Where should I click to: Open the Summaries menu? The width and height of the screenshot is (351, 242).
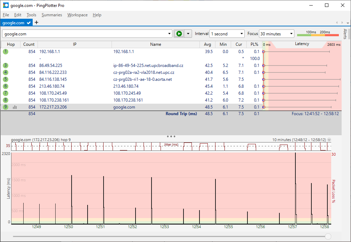click(52, 15)
